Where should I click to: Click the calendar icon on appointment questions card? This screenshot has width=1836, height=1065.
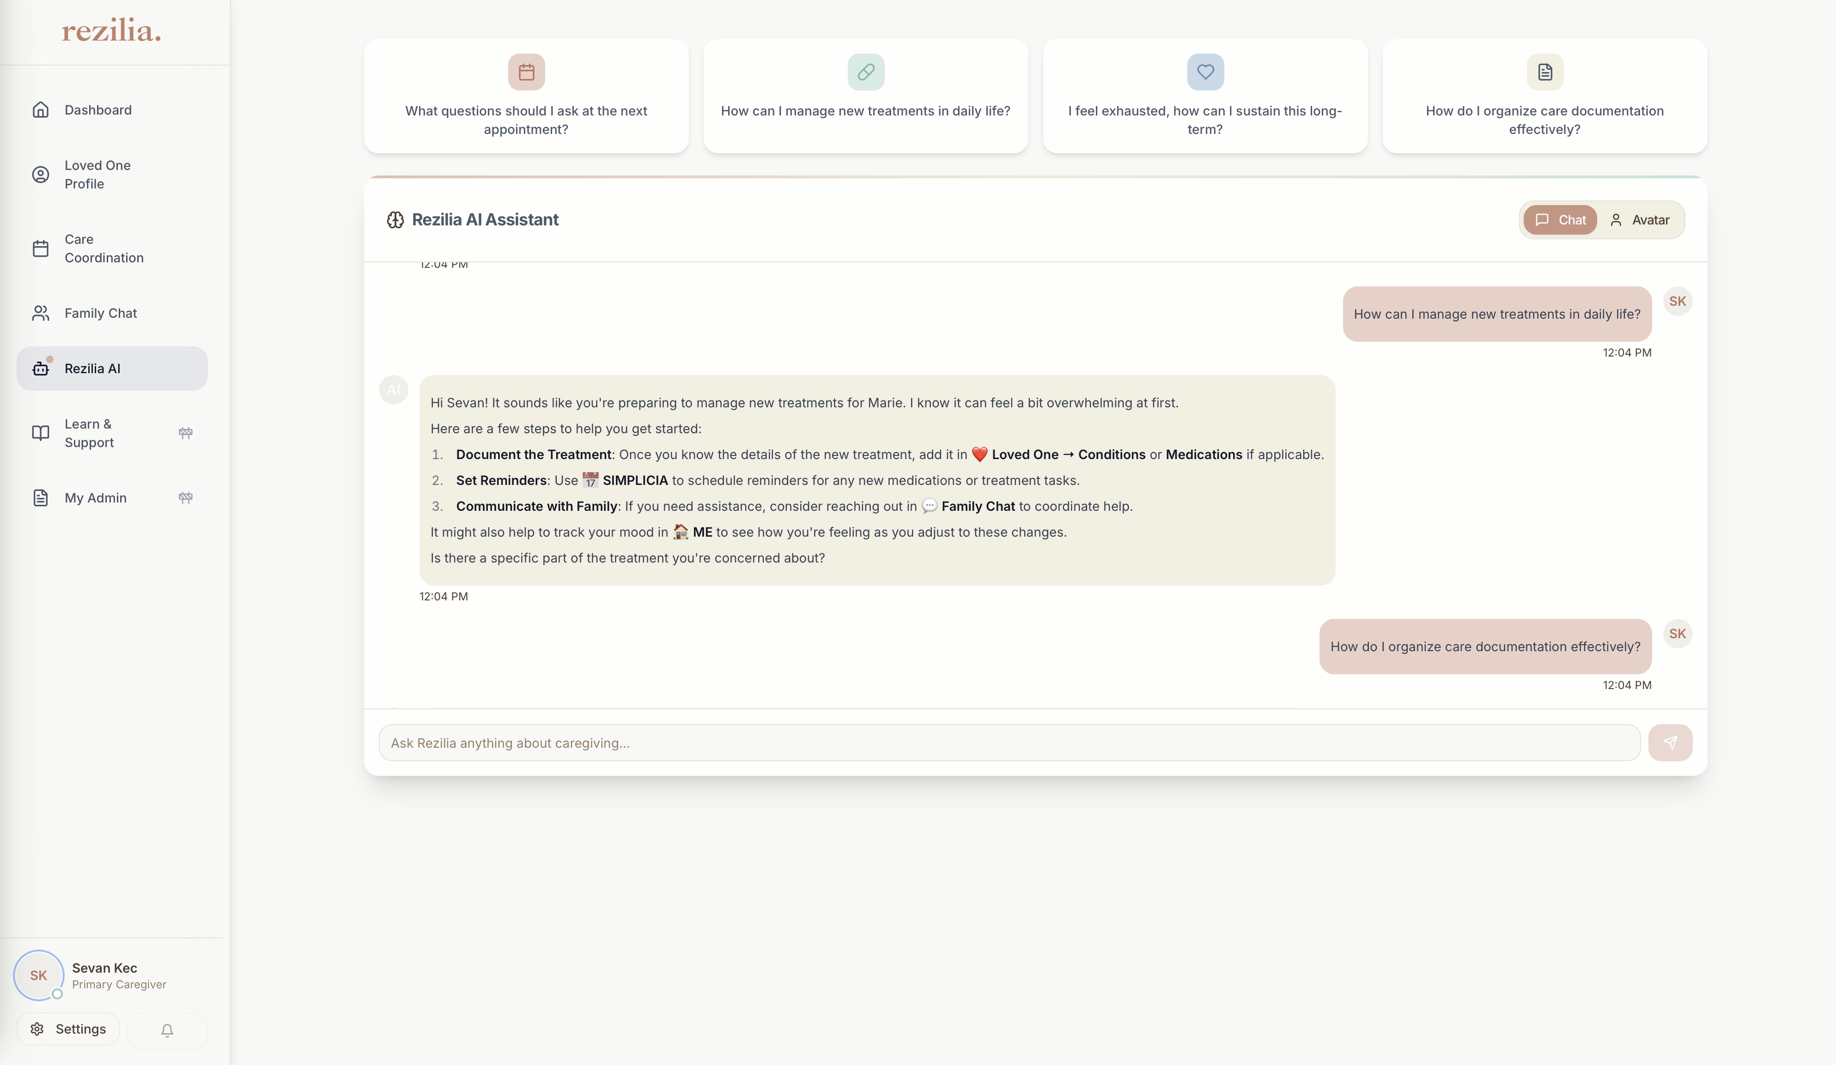(526, 72)
